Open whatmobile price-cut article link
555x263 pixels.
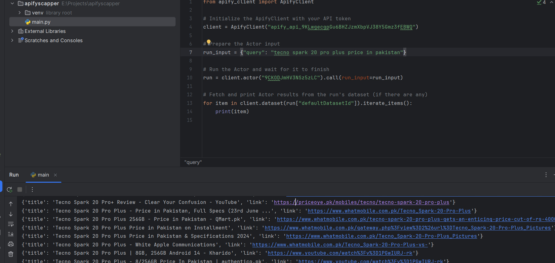point(416,219)
